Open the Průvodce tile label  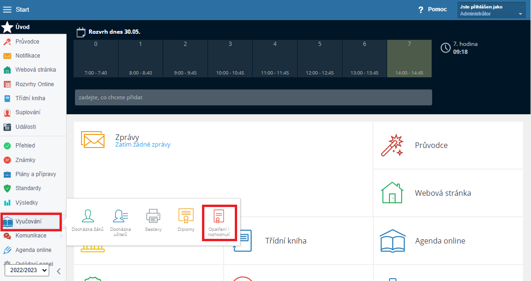click(x=431, y=145)
